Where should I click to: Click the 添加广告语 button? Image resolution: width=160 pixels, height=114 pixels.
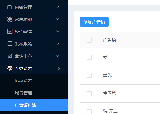click(94, 22)
